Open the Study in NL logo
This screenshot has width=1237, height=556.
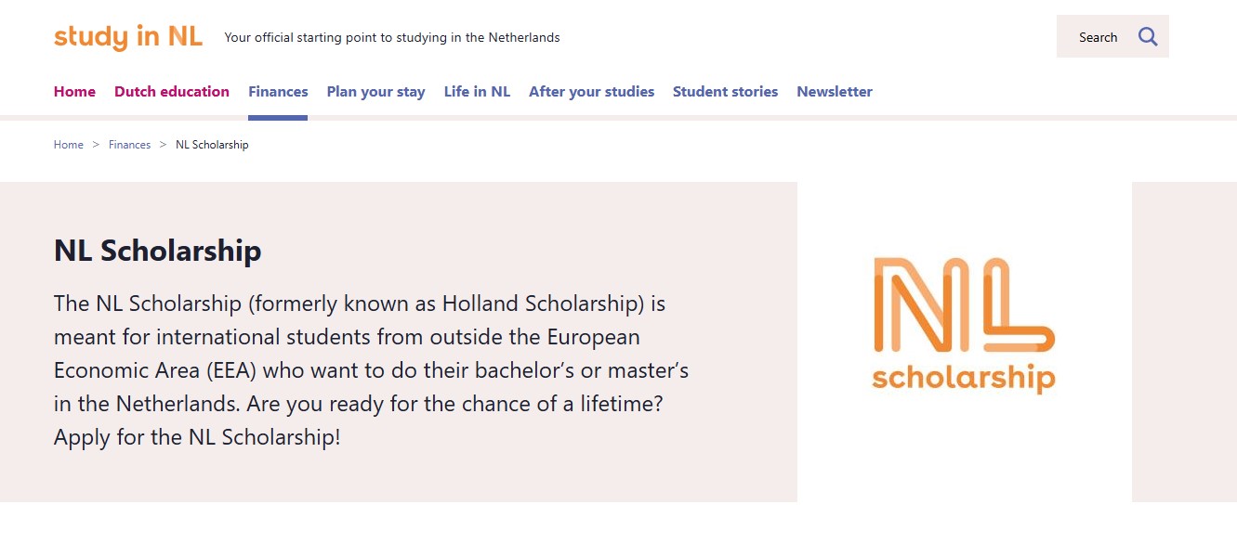click(x=128, y=37)
